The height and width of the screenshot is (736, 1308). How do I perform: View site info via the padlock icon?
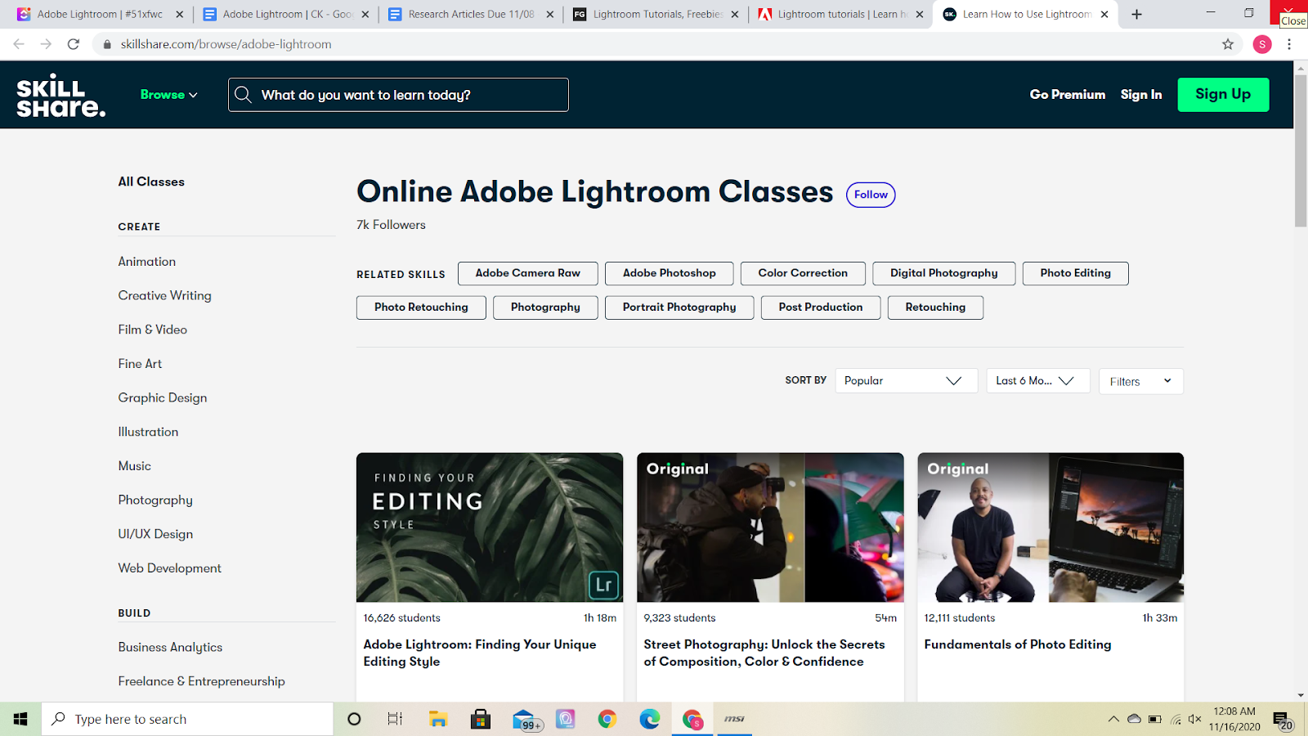pyautogui.click(x=107, y=44)
